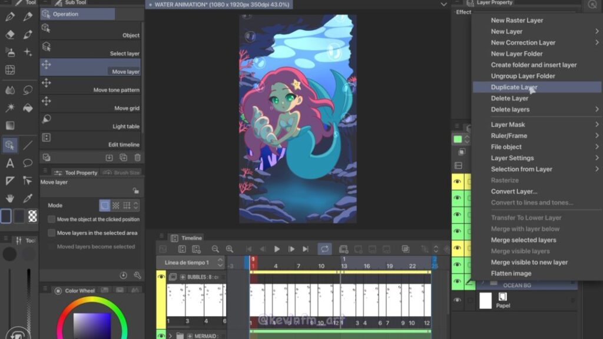The height and width of the screenshot is (339, 603).
Task: Choose Flatten image from menu
Action: [537, 273]
